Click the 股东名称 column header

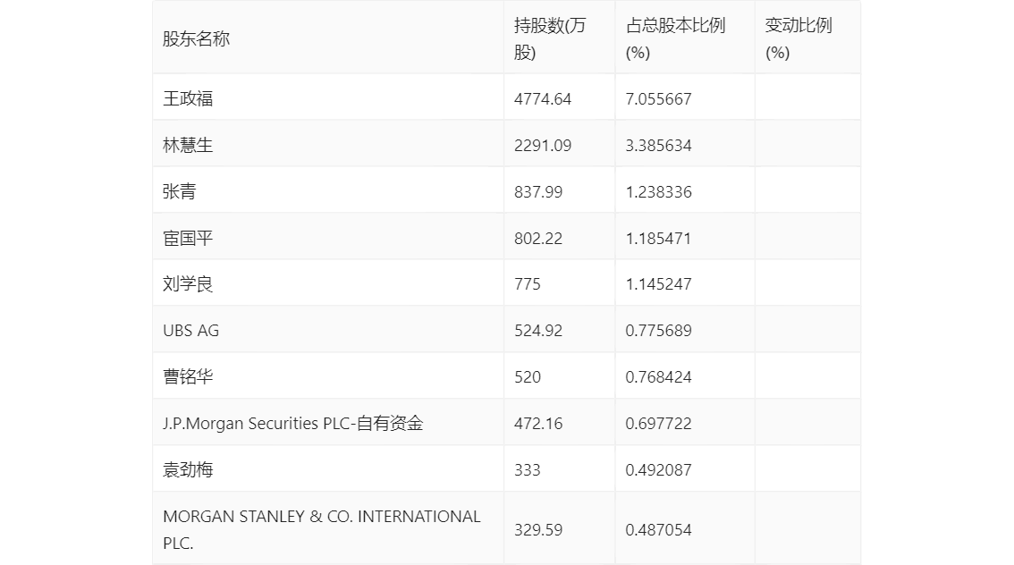(196, 39)
